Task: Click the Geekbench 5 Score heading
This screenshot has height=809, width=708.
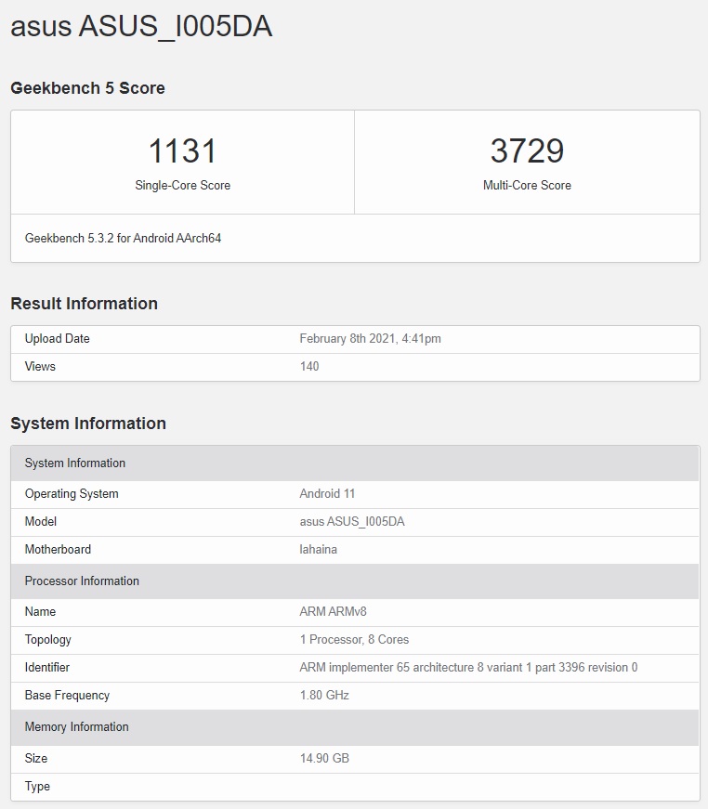Action: [87, 88]
